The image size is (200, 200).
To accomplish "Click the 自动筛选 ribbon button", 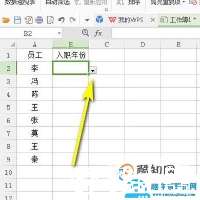I will (57, 2).
